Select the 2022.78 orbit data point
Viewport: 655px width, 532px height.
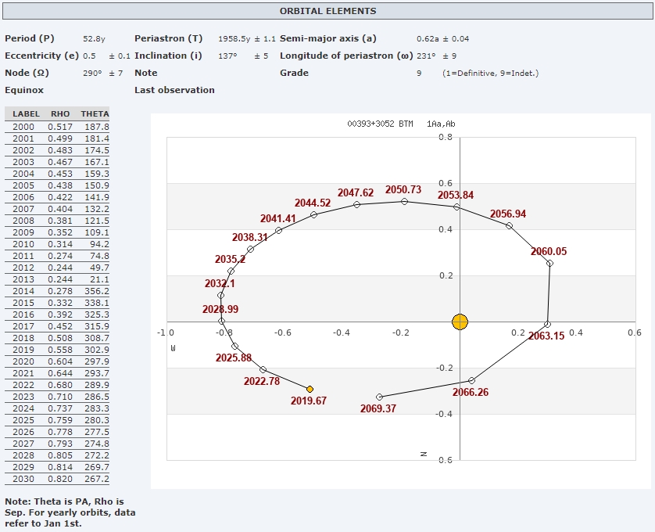tap(263, 369)
